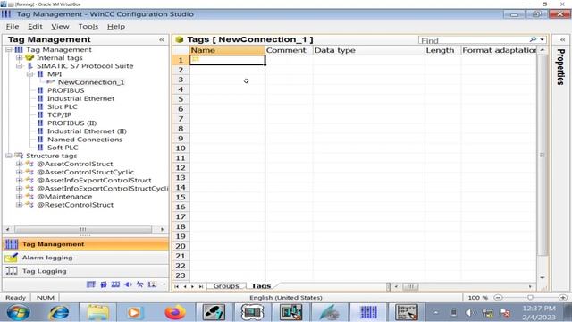Go to the first sheet tab arrow
This screenshot has height=322, width=572.
click(177, 286)
